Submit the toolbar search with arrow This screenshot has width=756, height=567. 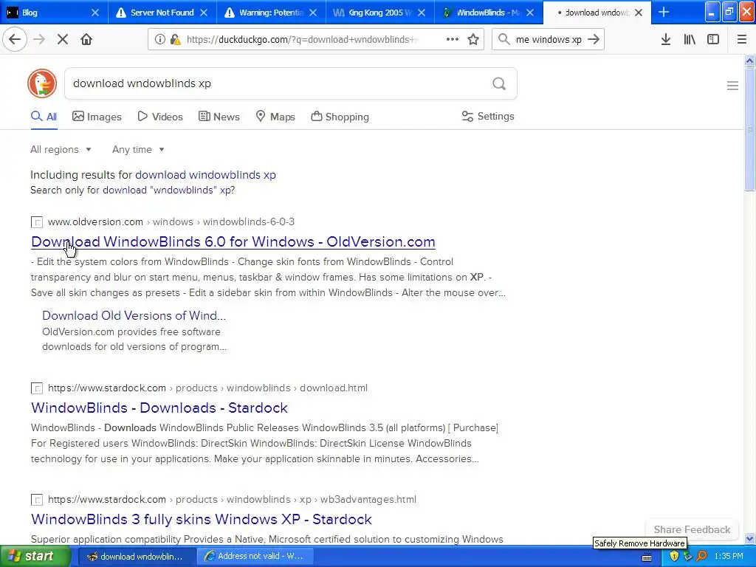coord(594,40)
